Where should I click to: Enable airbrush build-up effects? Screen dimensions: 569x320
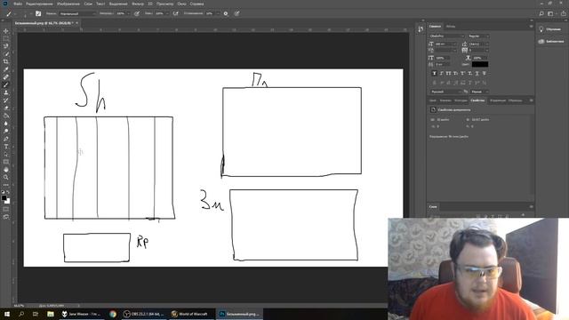[176, 13]
